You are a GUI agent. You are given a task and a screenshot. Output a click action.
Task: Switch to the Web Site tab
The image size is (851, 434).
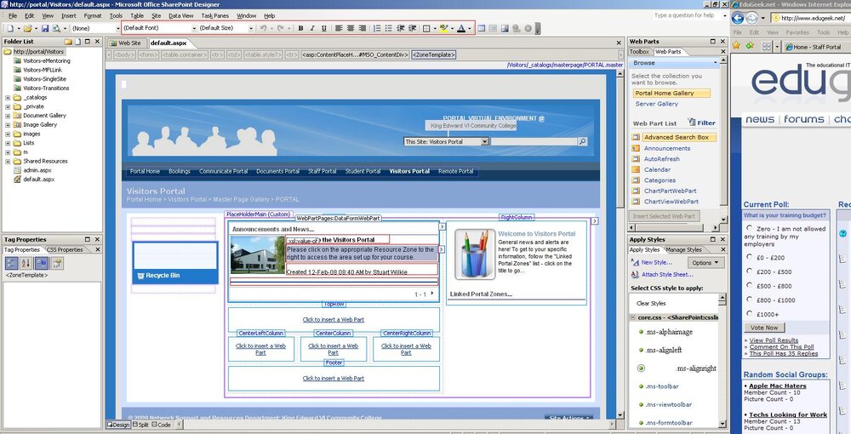125,43
